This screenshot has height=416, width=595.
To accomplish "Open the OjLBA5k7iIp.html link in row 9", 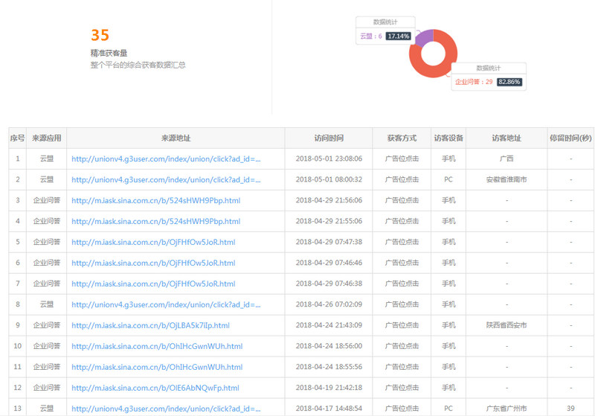I will pos(150,325).
